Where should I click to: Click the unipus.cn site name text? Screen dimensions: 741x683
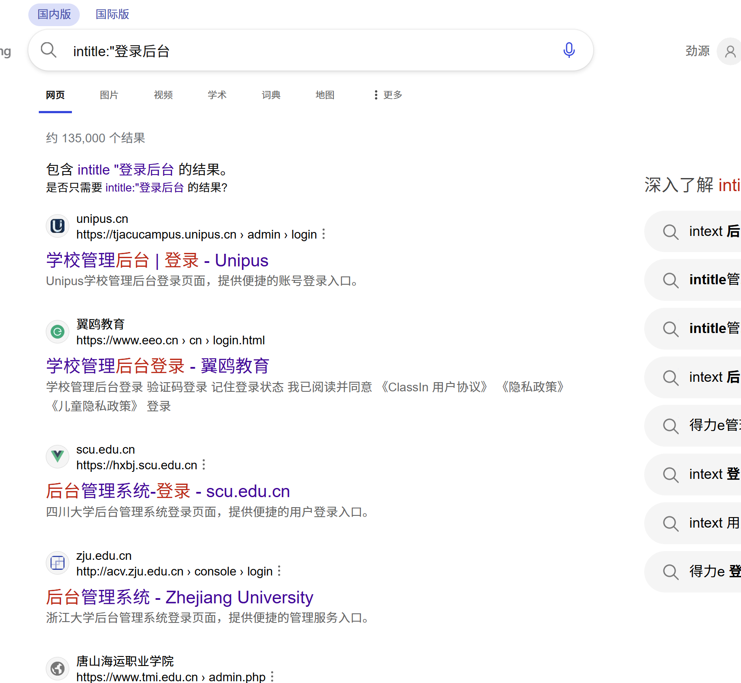pyautogui.click(x=102, y=219)
